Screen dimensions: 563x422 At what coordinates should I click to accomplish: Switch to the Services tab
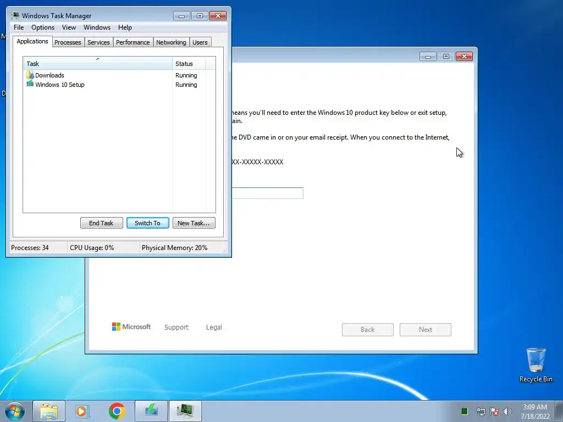click(99, 42)
